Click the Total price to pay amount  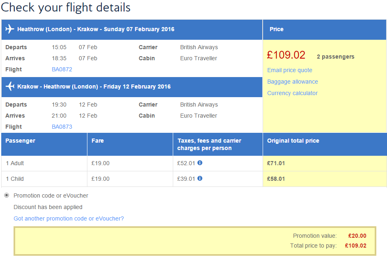(355, 246)
